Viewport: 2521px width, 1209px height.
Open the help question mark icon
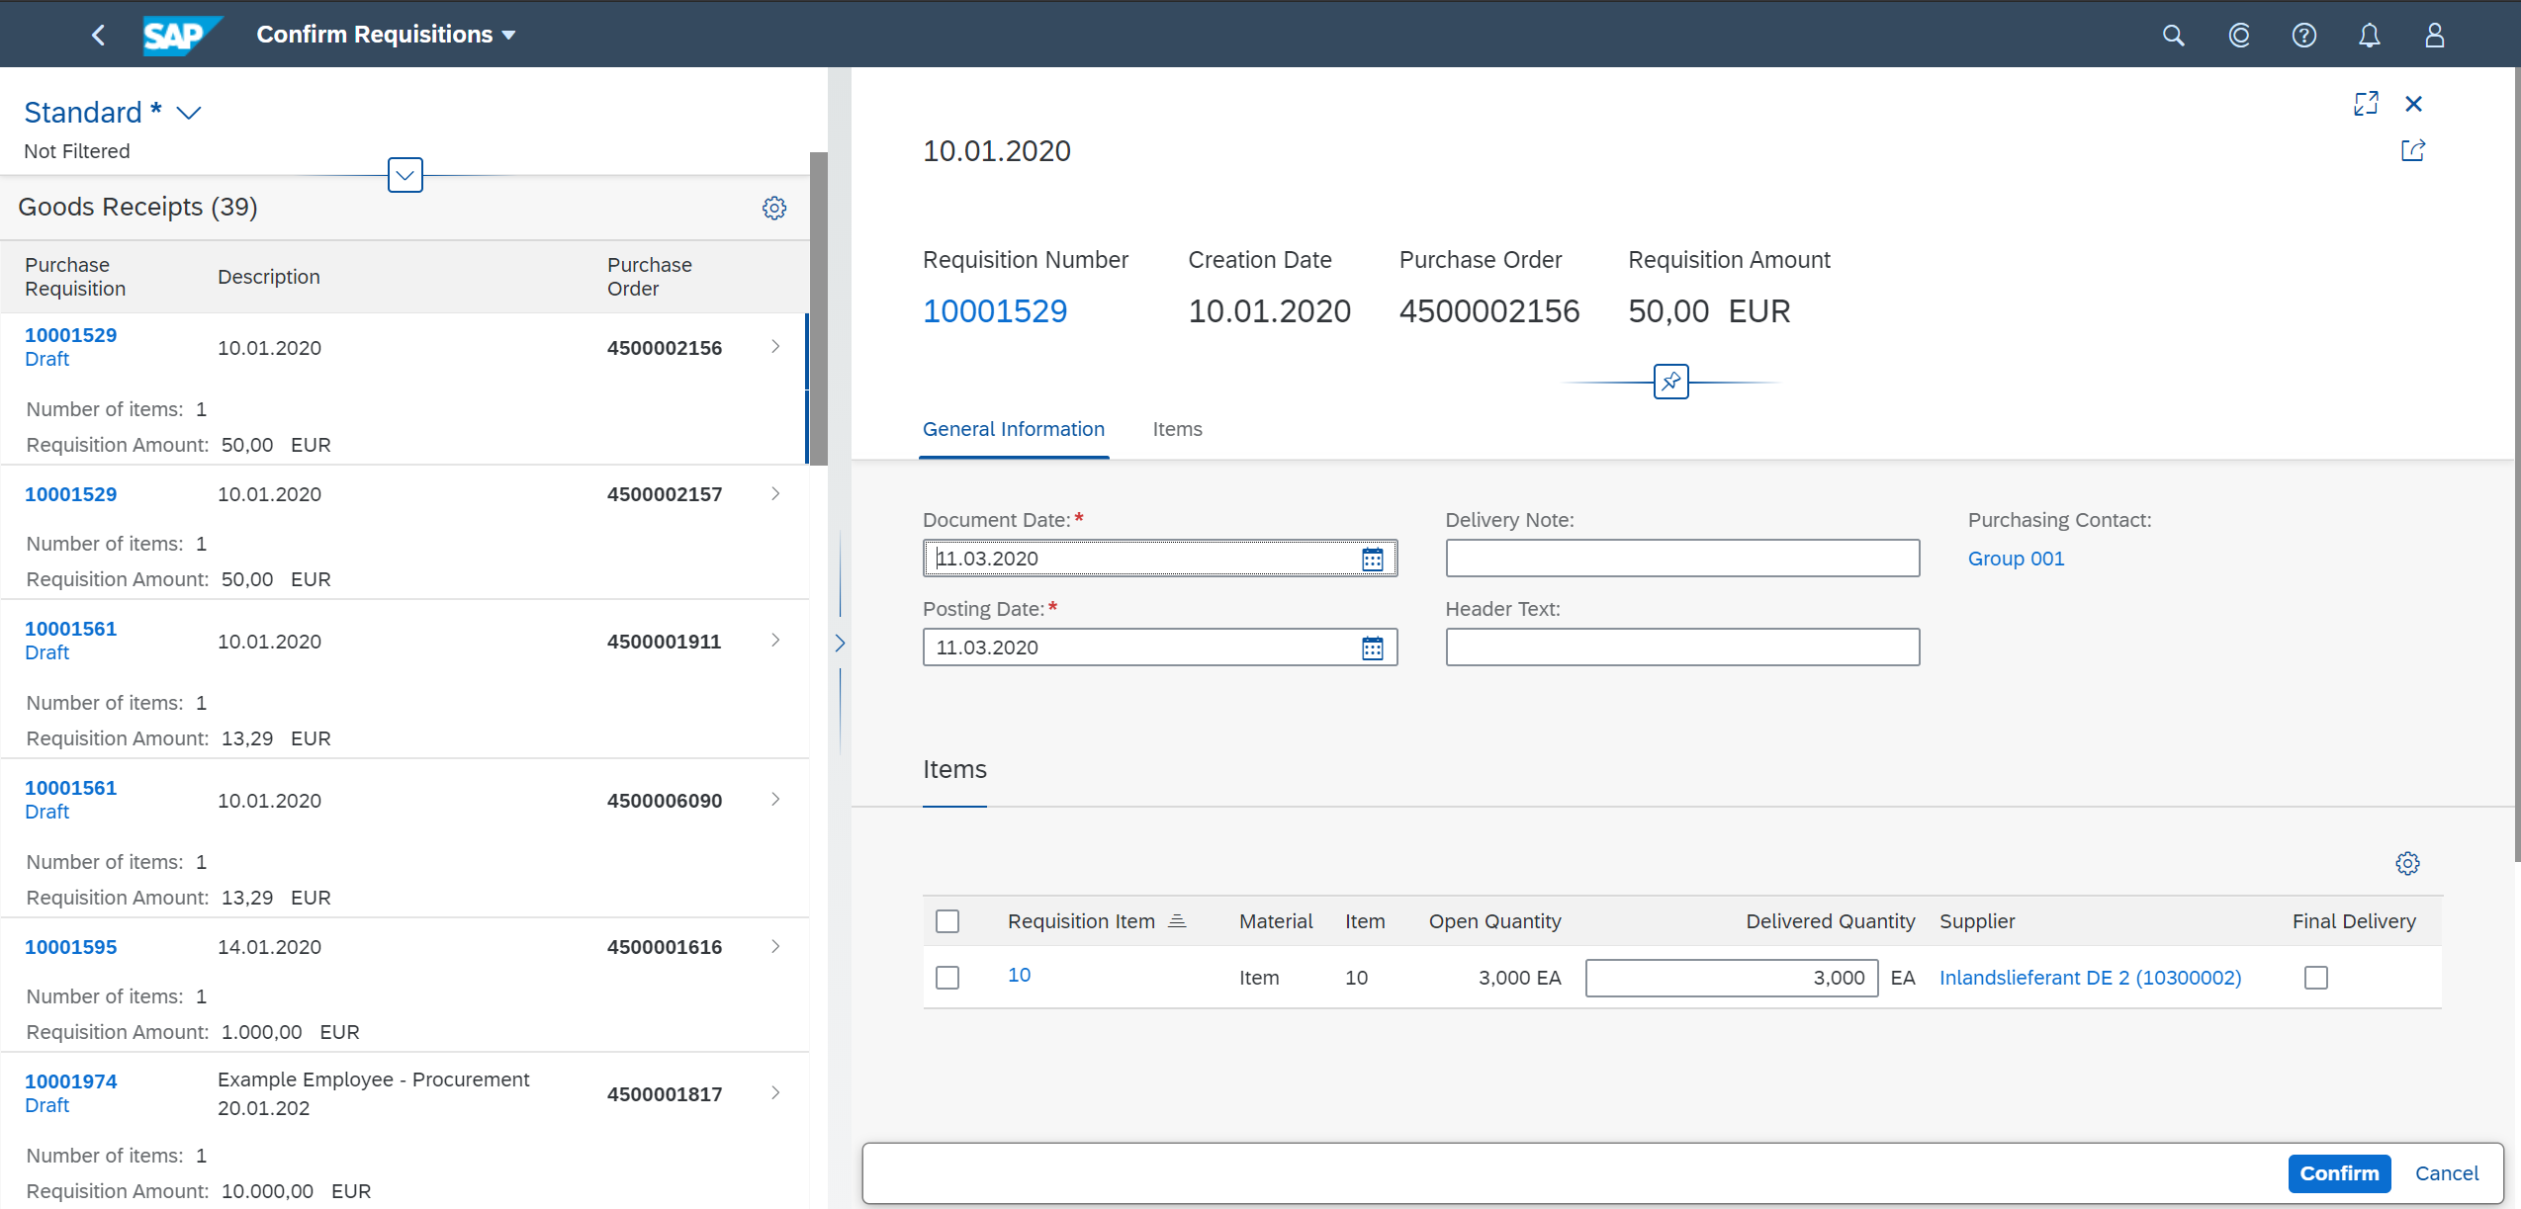tap(2303, 36)
